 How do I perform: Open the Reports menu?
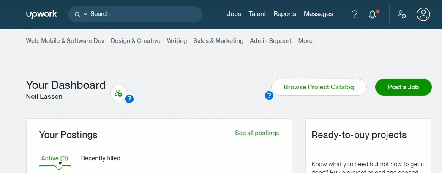click(x=285, y=14)
